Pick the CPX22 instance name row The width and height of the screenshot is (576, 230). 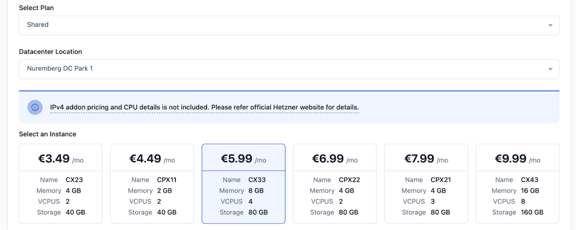[x=335, y=180]
